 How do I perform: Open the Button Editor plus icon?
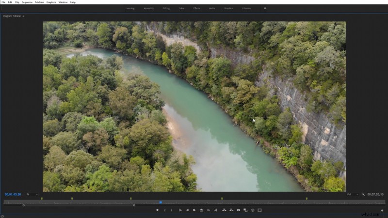click(382, 211)
